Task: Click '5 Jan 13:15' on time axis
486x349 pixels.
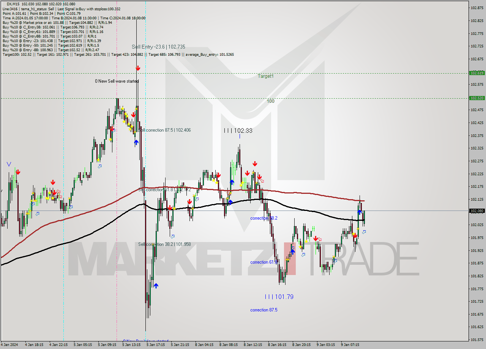Action: [x=131, y=345]
